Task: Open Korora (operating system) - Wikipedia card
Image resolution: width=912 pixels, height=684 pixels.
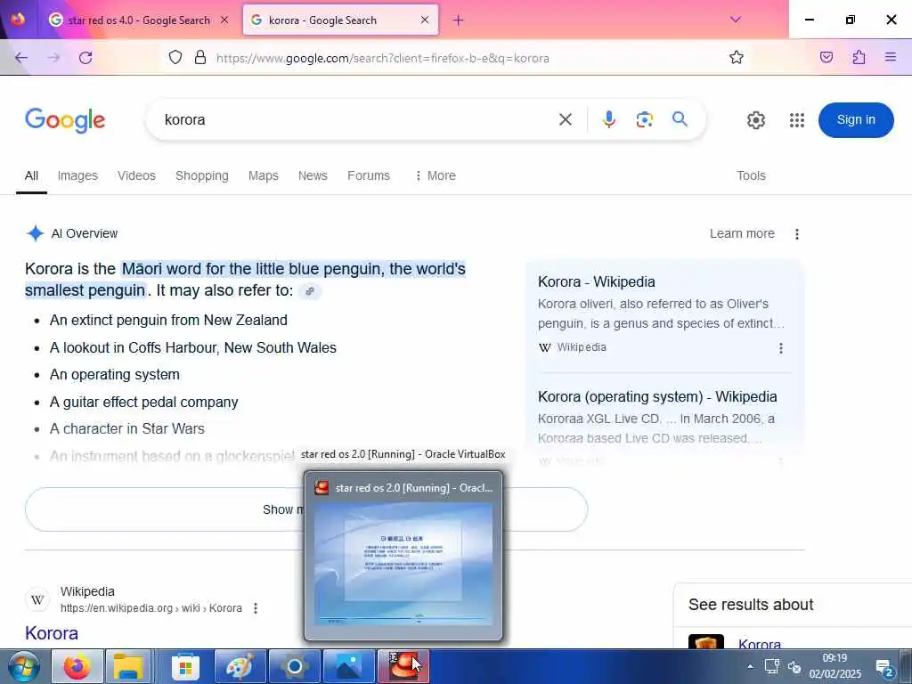Action: (657, 396)
